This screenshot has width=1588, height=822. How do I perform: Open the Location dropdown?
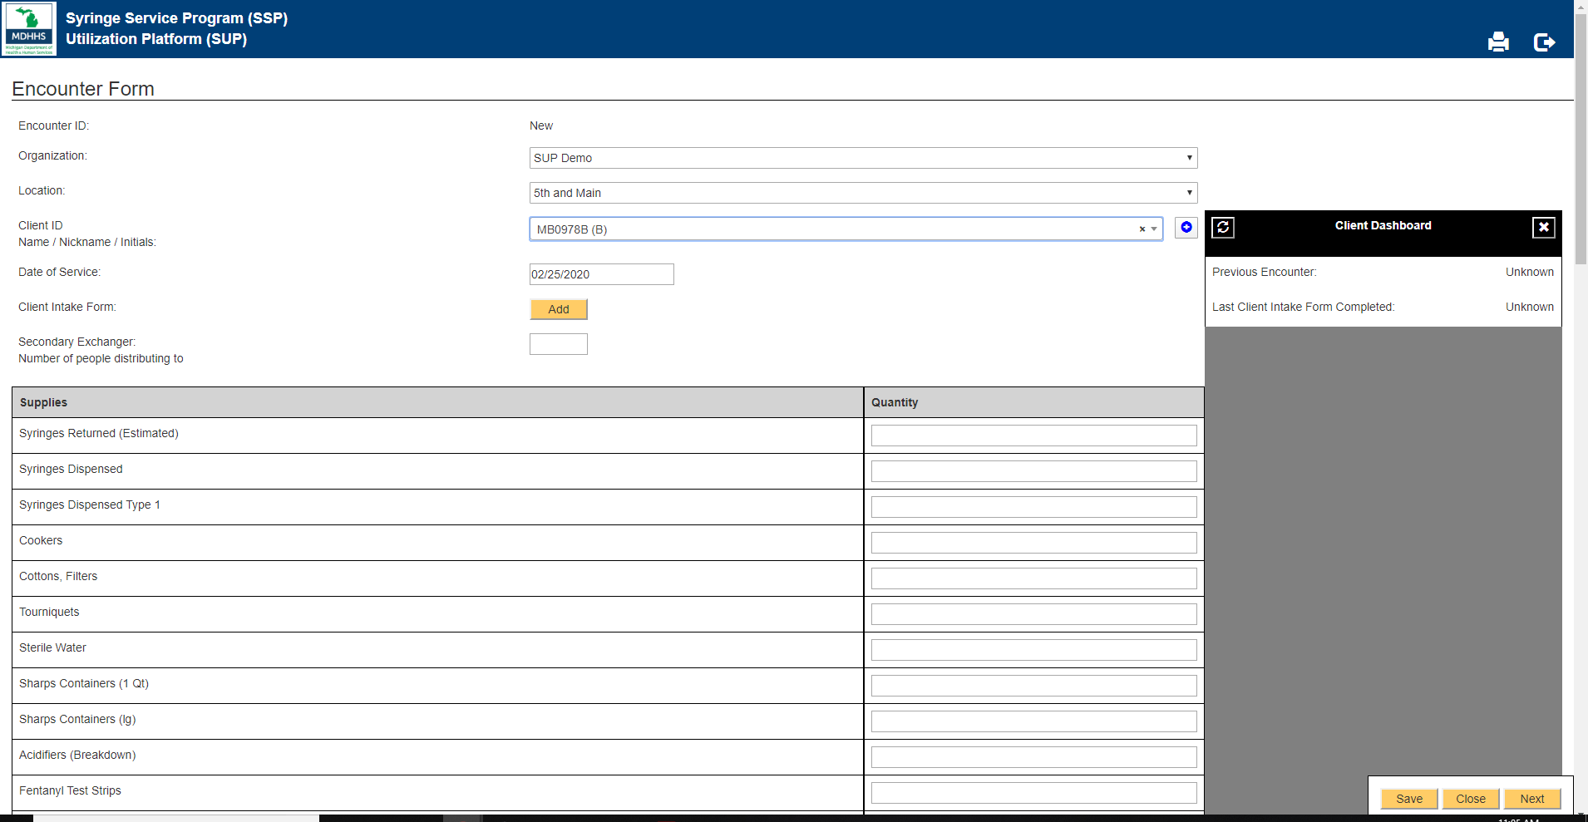862,193
